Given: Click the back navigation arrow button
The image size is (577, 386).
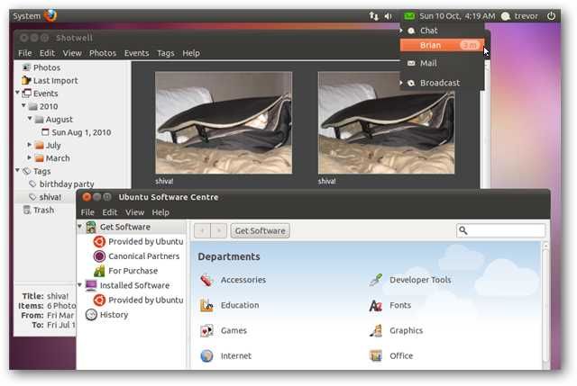Looking at the screenshot, I should point(202,230).
